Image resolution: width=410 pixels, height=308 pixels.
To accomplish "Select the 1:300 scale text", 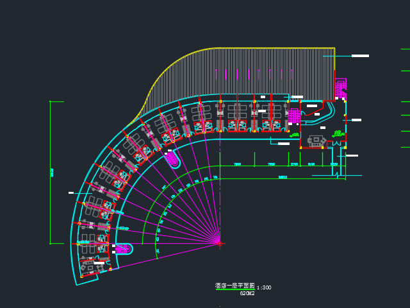I will [264, 287].
